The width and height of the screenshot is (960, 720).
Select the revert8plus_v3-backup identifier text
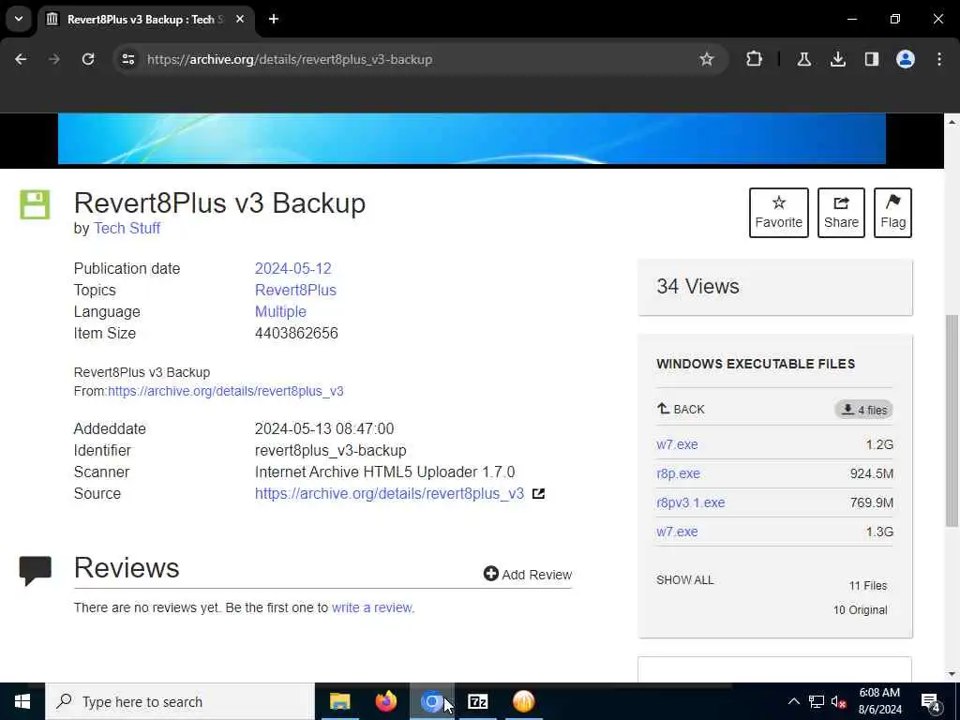(331, 451)
